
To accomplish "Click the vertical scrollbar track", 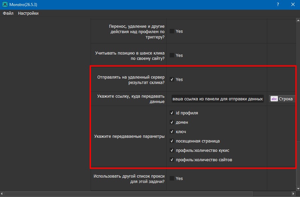I will [298, 100].
